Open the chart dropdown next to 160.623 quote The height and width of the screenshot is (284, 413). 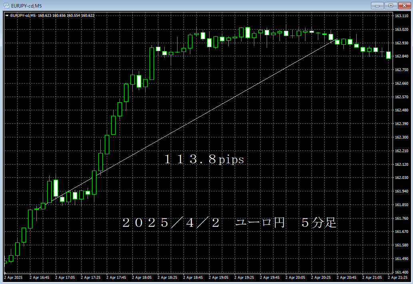(x=7, y=15)
